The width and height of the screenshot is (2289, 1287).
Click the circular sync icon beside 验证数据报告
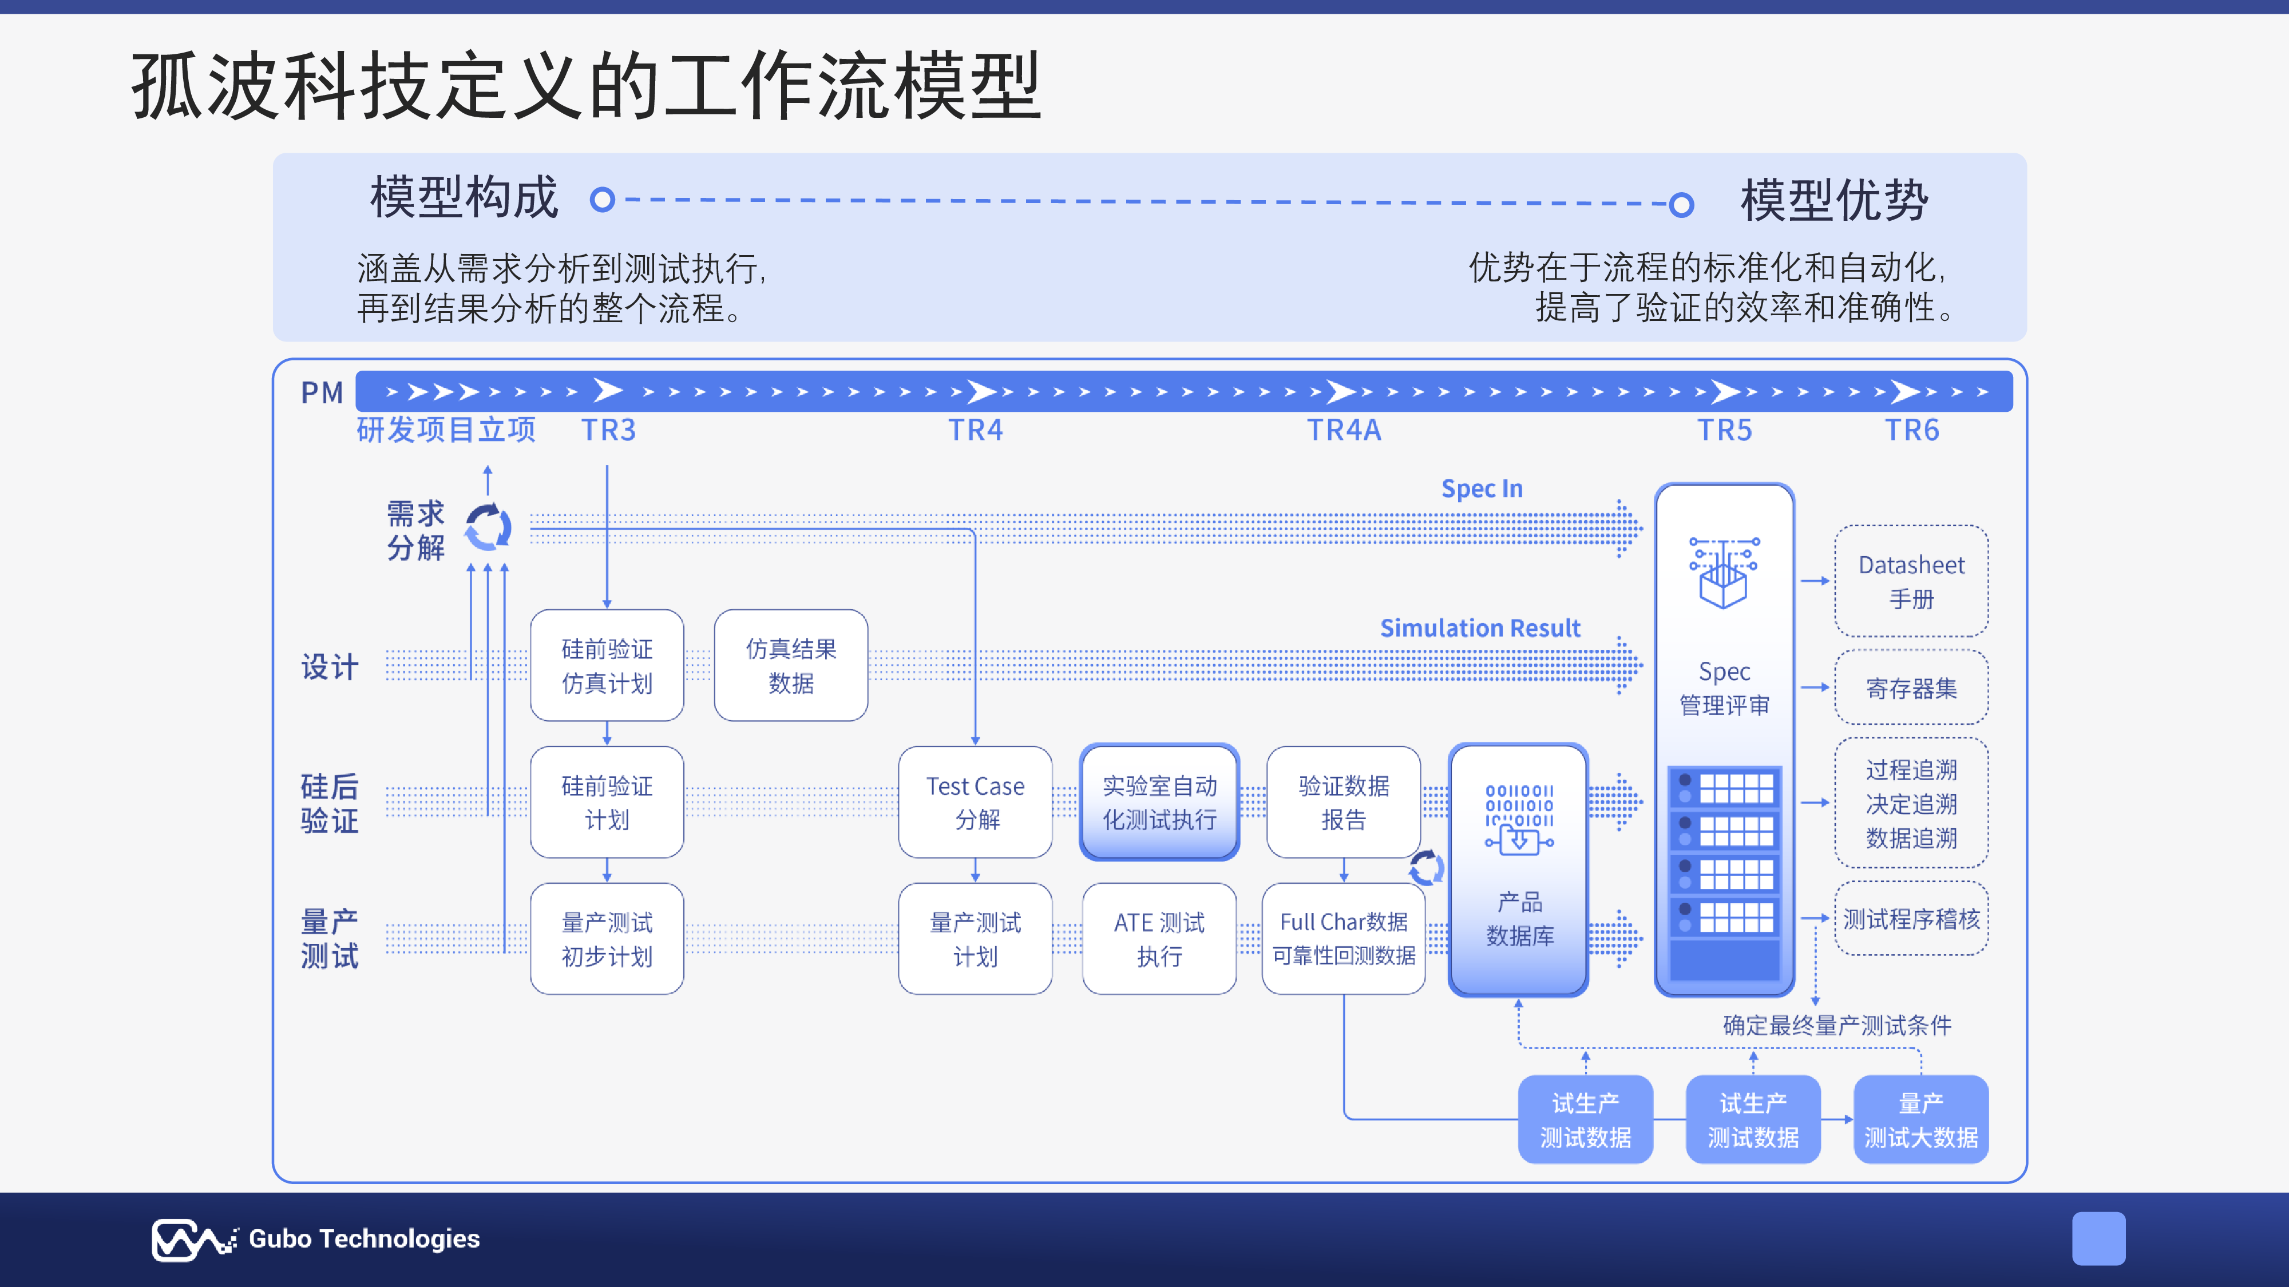1426,869
